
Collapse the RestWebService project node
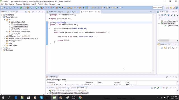[x=2, y=17]
